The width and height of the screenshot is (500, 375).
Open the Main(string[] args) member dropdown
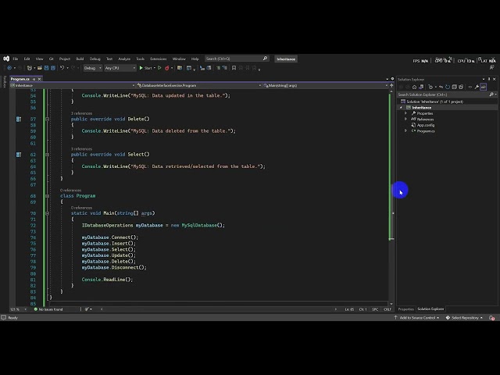[326, 85]
